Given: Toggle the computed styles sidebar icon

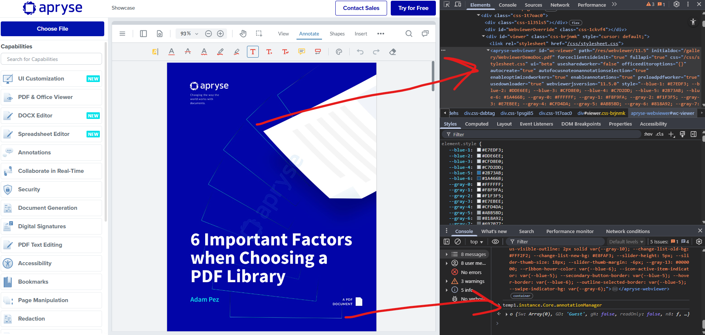Looking at the screenshot, I should [694, 134].
